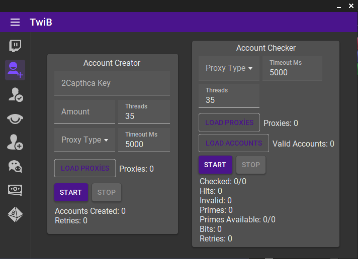
Task: Start the Account Checker
Action: 215,165
